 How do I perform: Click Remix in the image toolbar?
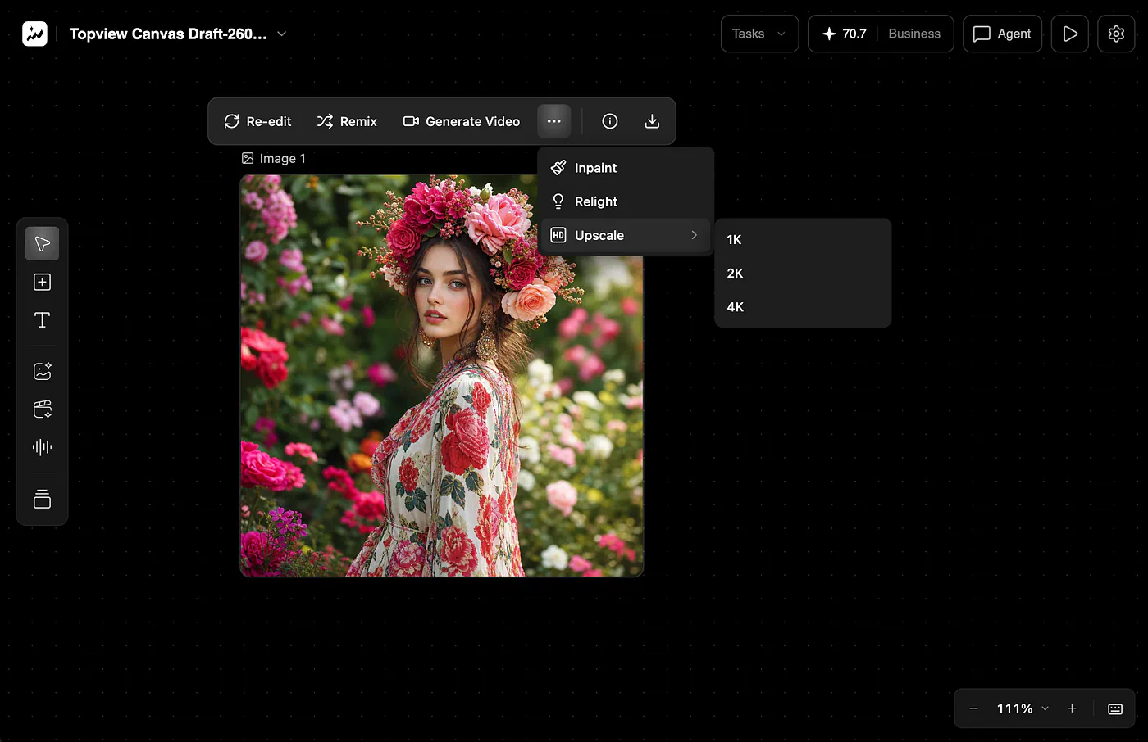(347, 121)
